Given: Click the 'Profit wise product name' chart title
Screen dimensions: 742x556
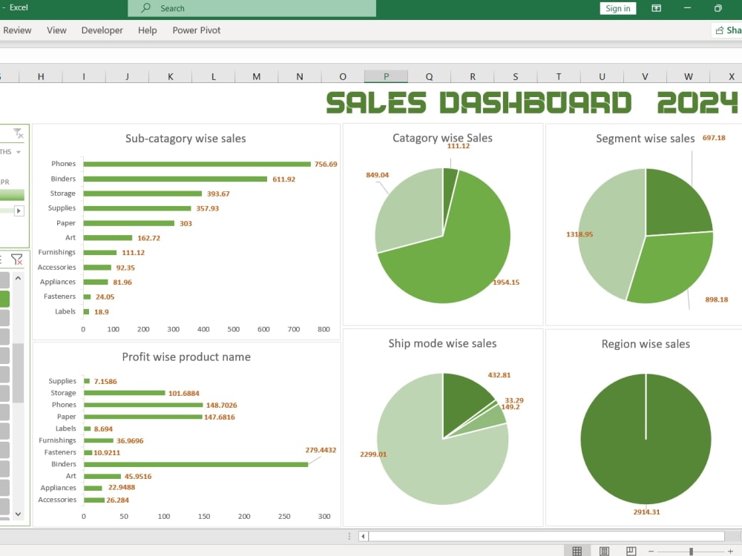Looking at the screenshot, I should pos(186,357).
